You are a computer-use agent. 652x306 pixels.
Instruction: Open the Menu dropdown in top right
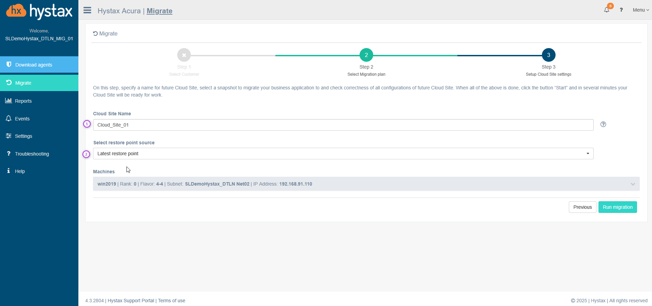(x=640, y=10)
